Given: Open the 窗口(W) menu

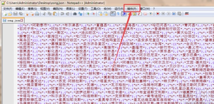Looking at the screenshot, I should click(145, 9).
